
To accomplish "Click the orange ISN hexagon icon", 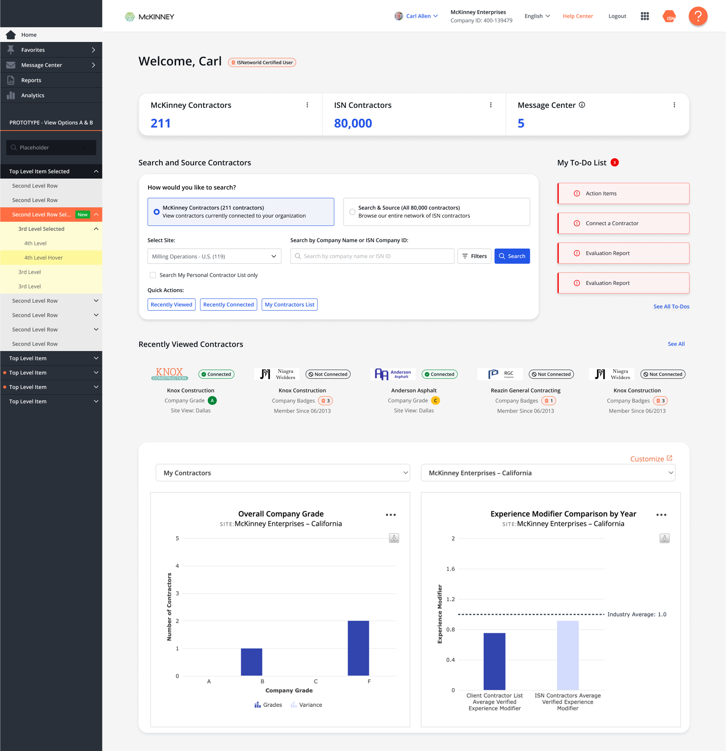I will pyautogui.click(x=669, y=16).
